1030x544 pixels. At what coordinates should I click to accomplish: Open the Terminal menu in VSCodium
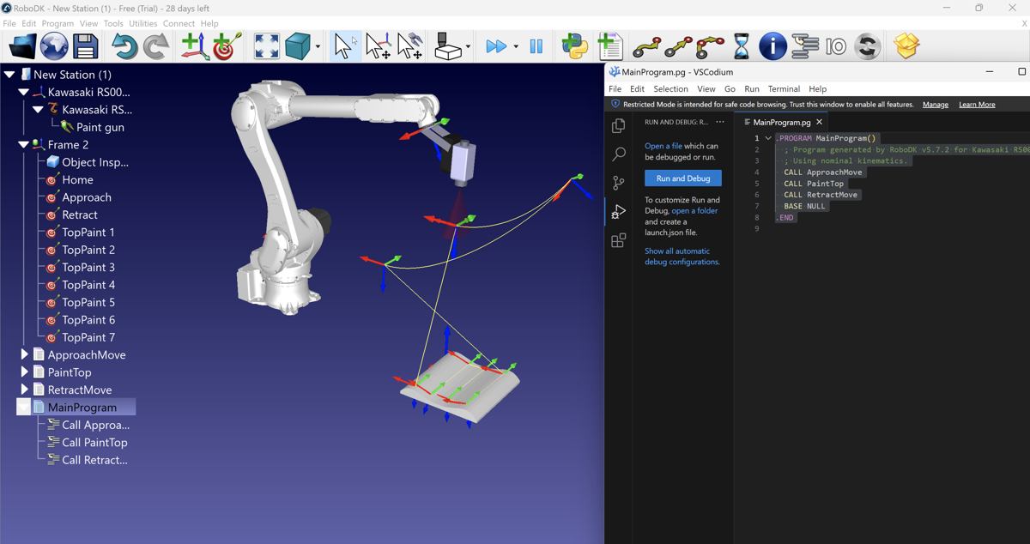pyautogui.click(x=783, y=88)
